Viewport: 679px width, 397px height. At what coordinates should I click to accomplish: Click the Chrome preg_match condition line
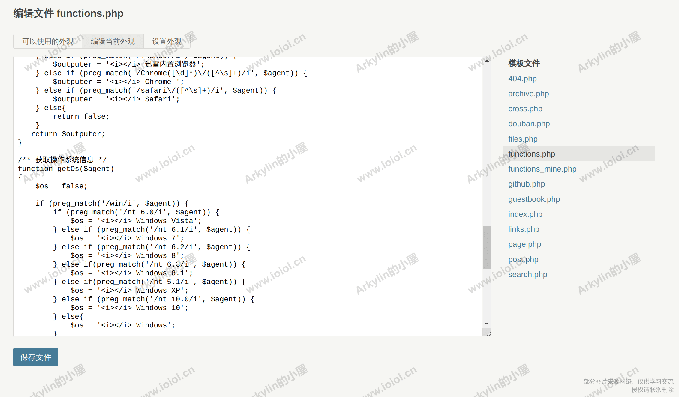click(171, 73)
